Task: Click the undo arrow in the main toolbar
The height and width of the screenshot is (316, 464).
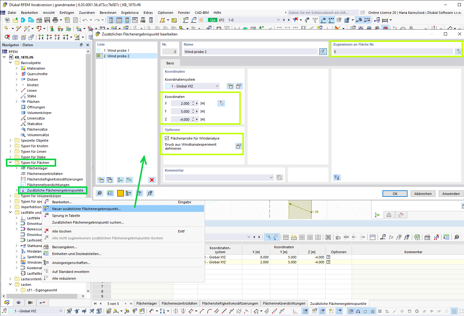Action: click(85, 20)
